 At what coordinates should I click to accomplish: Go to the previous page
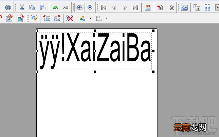(x=114, y=8)
